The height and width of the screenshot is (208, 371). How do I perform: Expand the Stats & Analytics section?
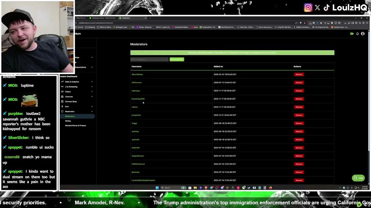tap(92, 82)
